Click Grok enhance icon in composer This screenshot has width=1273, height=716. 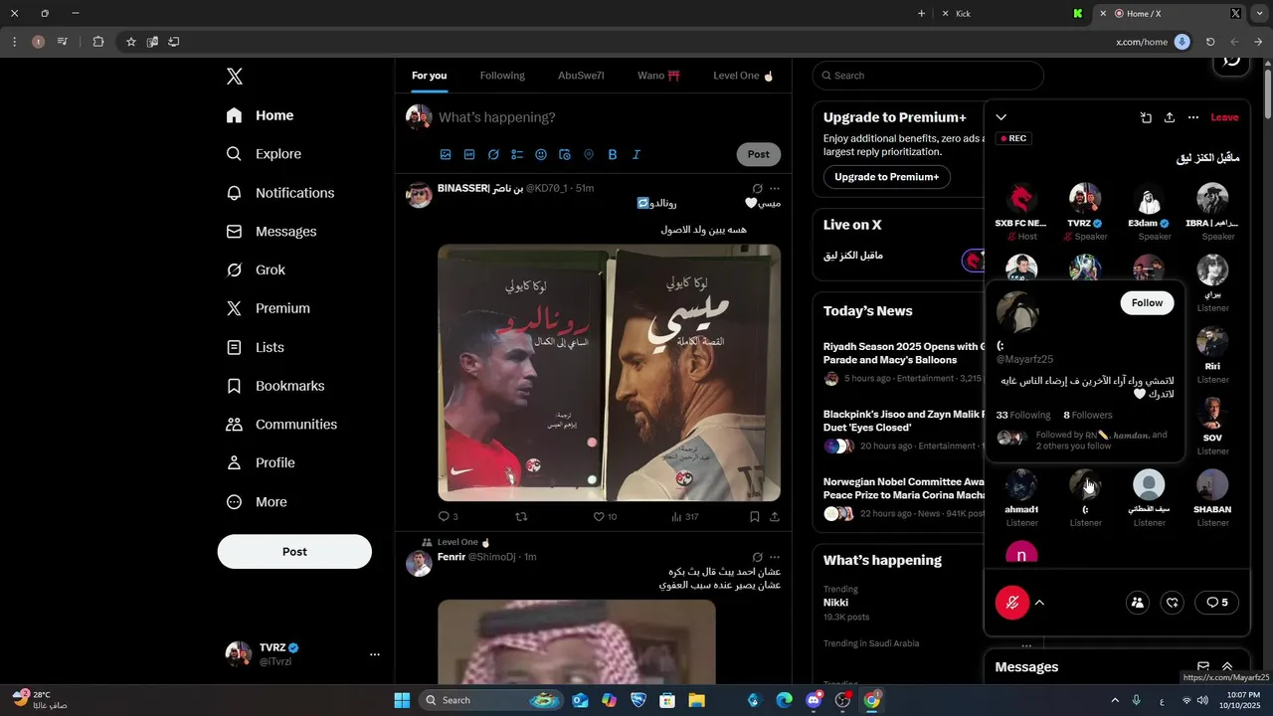point(493,155)
